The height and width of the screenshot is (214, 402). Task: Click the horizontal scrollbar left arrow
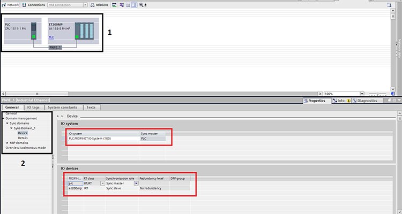(3, 94)
